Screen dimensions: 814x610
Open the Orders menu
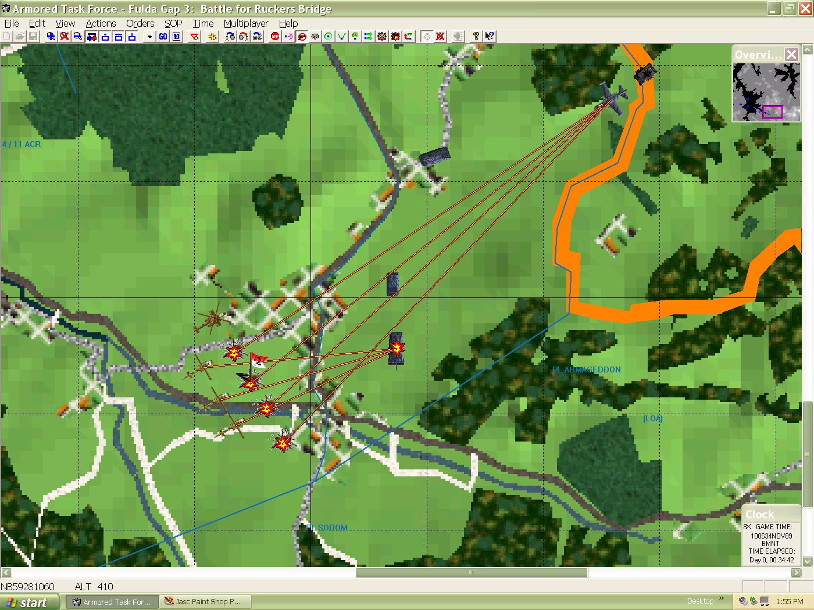point(140,23)
